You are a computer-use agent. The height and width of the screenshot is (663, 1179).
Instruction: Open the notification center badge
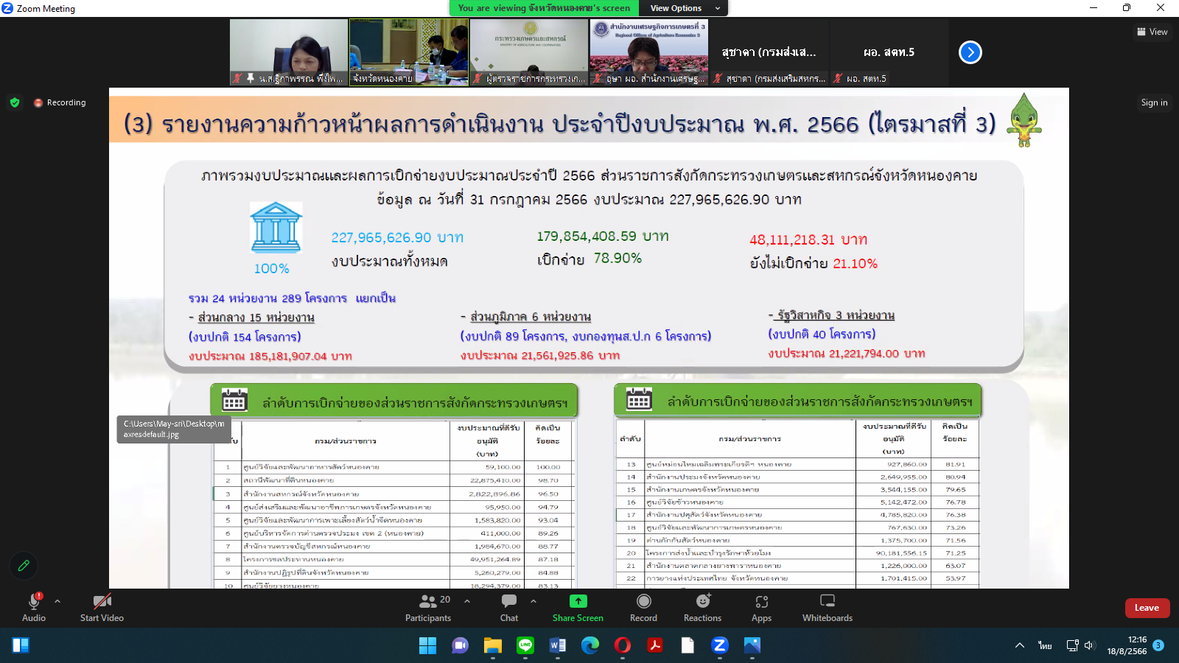point(1158,645)
